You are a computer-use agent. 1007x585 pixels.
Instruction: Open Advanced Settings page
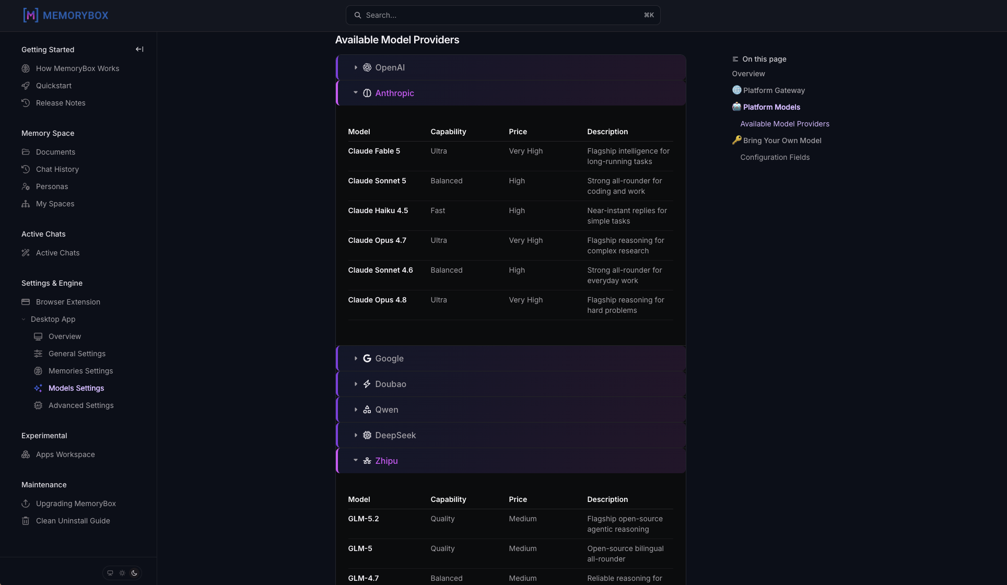point(81,405)
